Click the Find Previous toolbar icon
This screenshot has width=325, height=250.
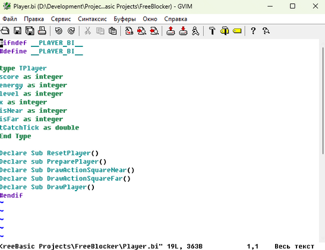pyautogui.click(x=154, y=31)
